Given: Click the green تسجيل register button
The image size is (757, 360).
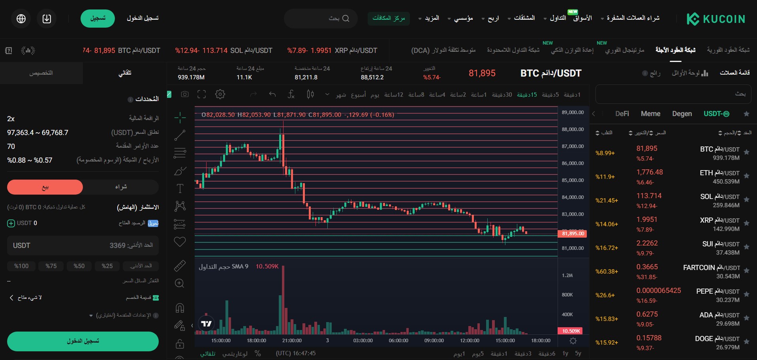Looking at the screenshot, I should pos(98,19).
